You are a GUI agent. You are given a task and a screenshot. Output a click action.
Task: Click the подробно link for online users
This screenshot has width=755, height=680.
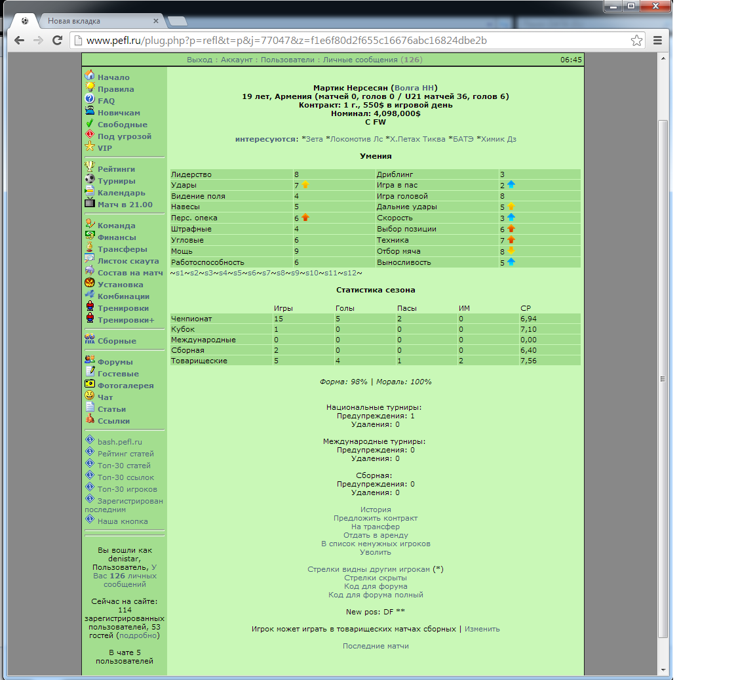[x=138, y=635]
